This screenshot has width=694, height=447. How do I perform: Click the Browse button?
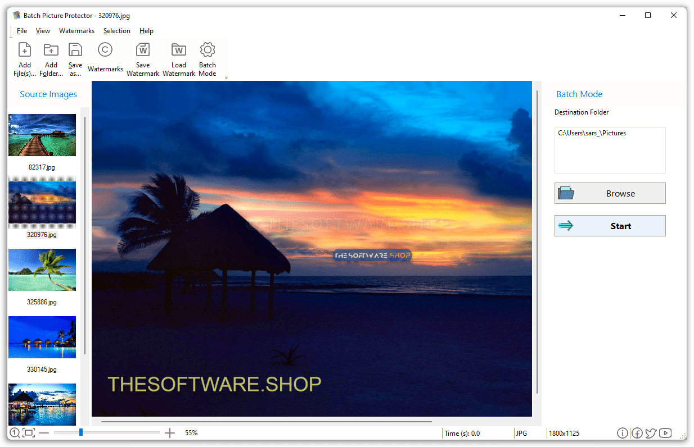(x=610, y=193)
